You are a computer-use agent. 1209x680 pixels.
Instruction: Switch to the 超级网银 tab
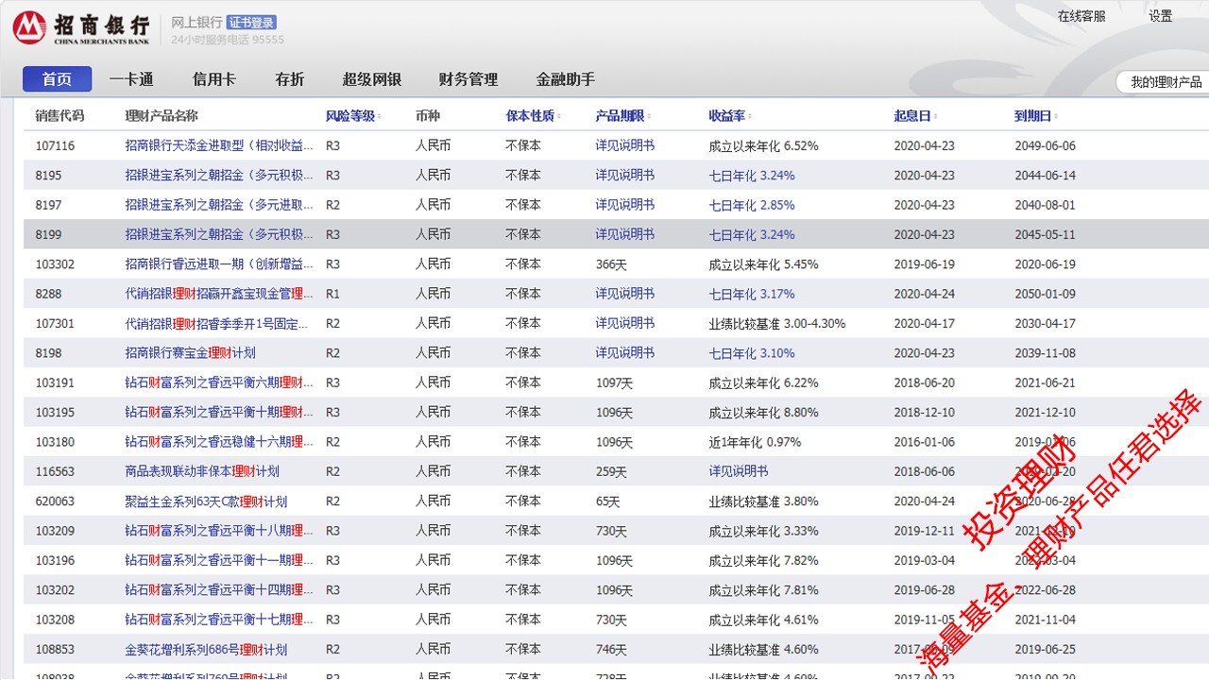372,79
